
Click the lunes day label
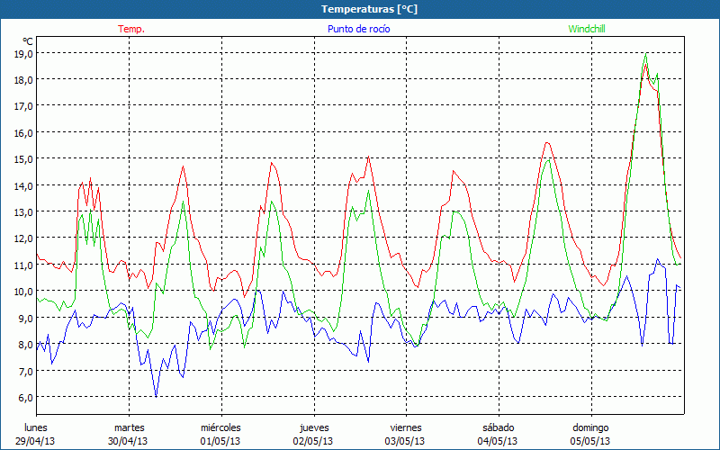pos(35,427)
